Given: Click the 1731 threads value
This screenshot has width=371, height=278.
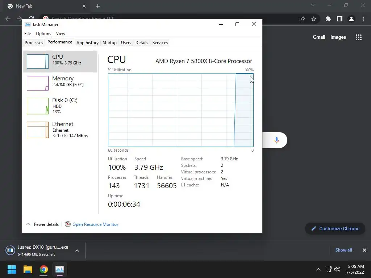Looking at the screenshot, I should coord(142,186).
